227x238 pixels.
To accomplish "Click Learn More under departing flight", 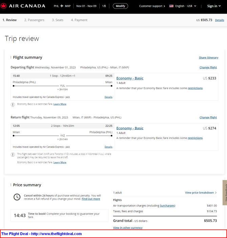I will 60,104.
